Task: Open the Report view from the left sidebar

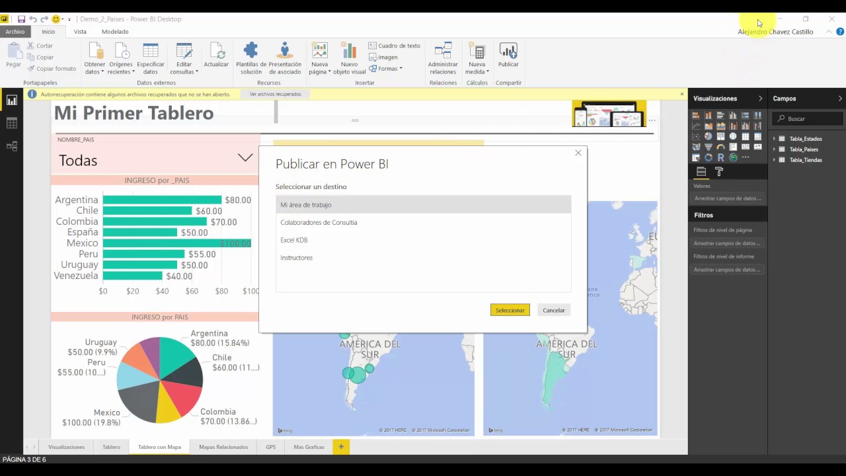Action: pyautogui.click(x=12, y=100)
